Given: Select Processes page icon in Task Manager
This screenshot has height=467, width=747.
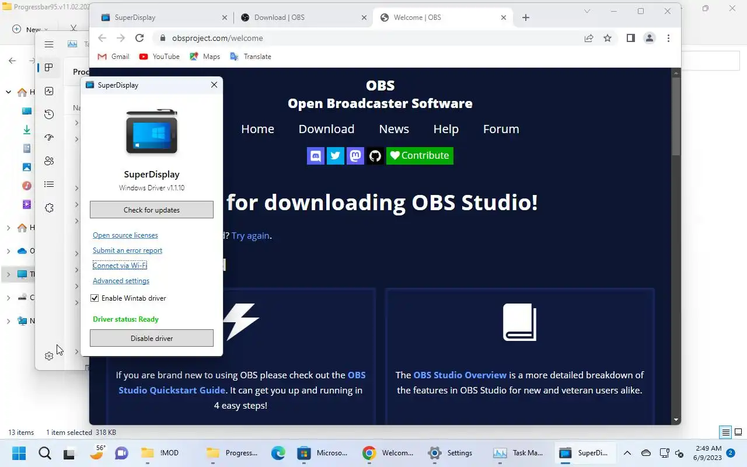Looking at the screenshot, I should [49, 68].
